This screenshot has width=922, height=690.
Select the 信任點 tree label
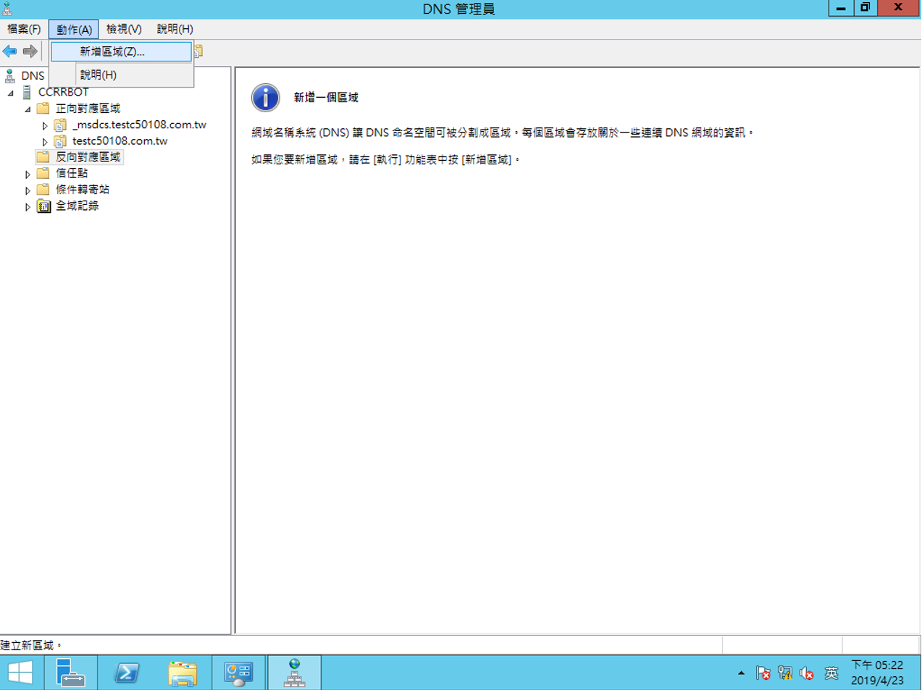[72, 173]
